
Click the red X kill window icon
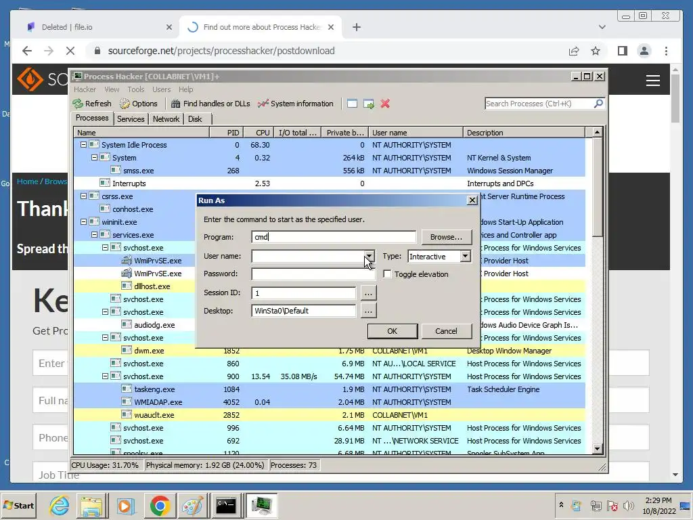(x=385, y=104)
